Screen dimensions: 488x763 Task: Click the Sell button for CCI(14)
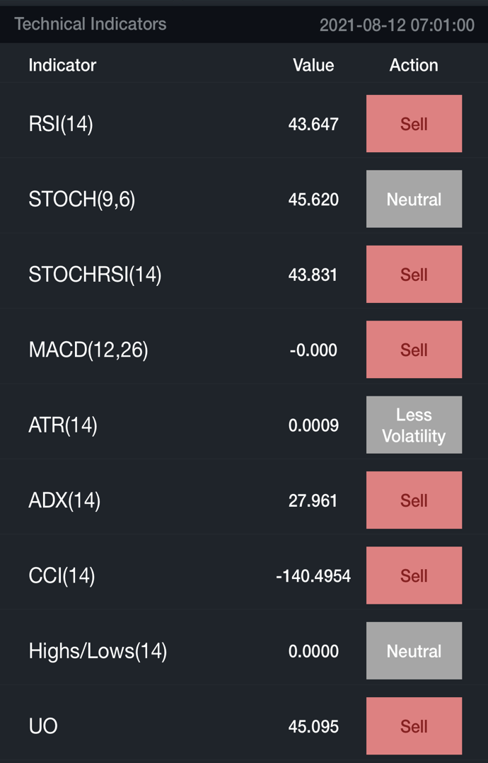[x=414, y=575]
